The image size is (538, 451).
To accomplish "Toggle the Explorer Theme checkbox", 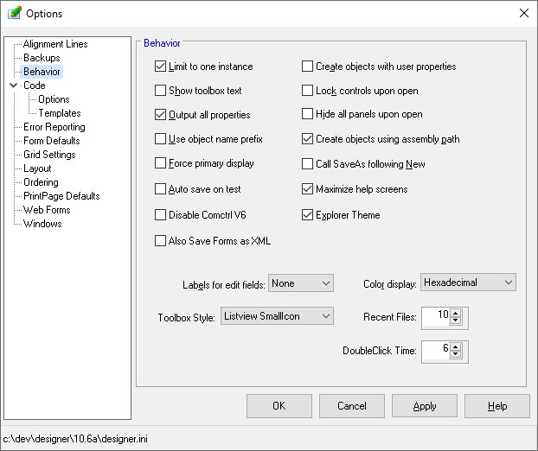I will tap(307, 215).
